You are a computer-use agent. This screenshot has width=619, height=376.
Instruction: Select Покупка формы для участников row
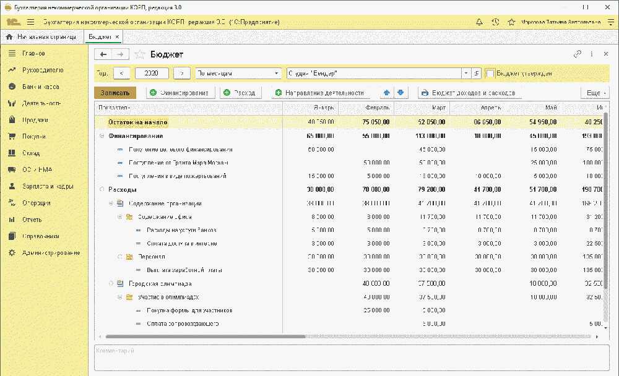[x=349, y=310]
